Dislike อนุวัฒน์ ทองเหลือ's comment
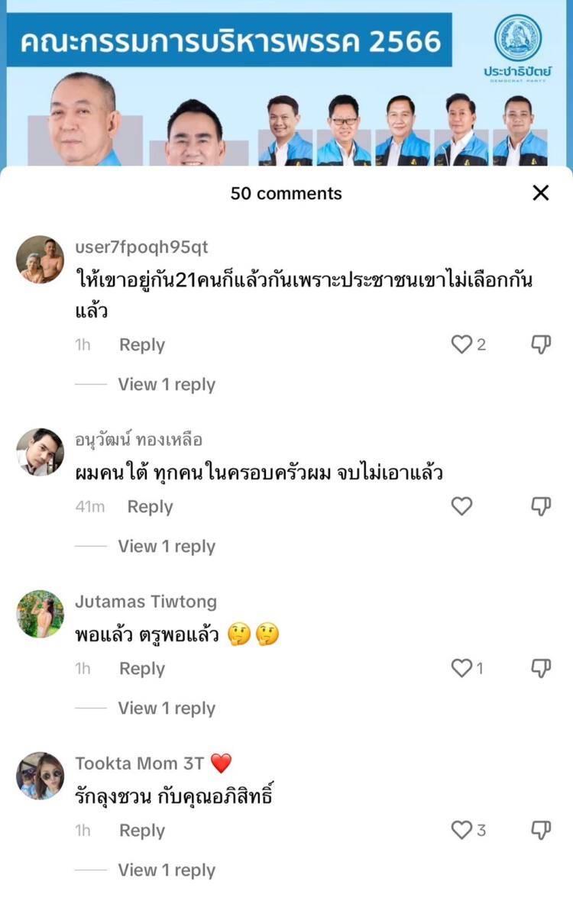The width and height of the screenshot is (573, 904). click(541, 506)
